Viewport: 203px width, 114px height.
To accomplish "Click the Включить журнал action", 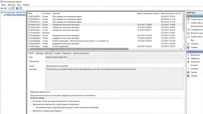I will 195,33.
